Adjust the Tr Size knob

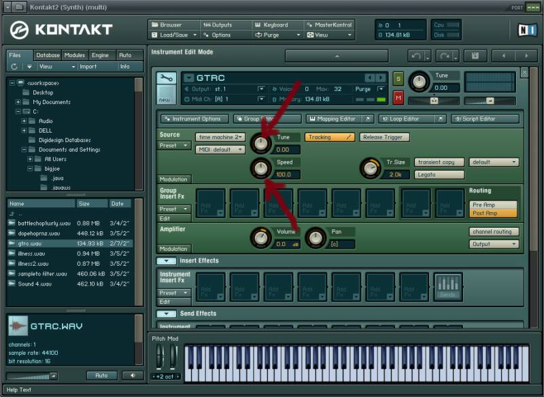(x=371, y=168)
